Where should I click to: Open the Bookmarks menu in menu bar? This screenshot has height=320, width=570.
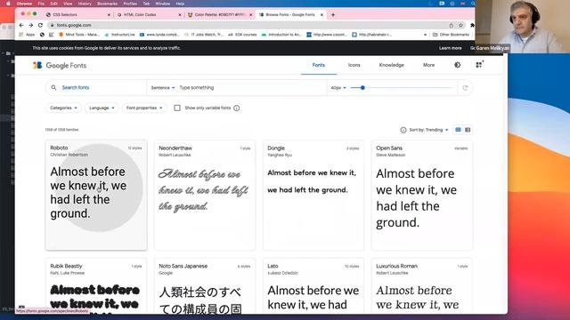(107, 4)
